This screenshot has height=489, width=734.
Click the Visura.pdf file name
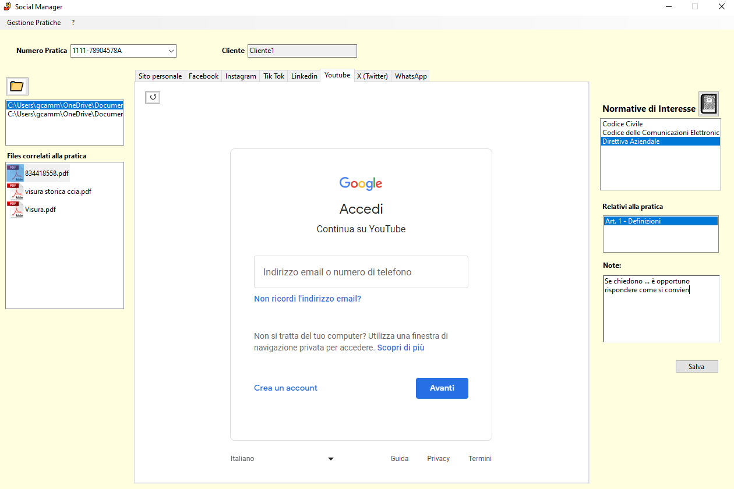pyautogui.click(x=41, y=210)
